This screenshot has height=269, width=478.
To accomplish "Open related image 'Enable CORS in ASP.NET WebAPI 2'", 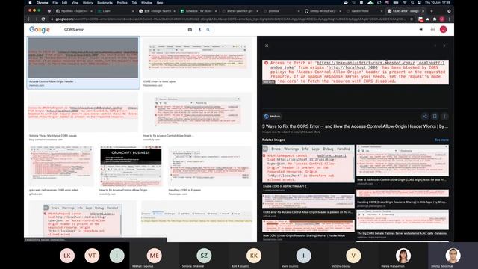I will tap(308, 164).
